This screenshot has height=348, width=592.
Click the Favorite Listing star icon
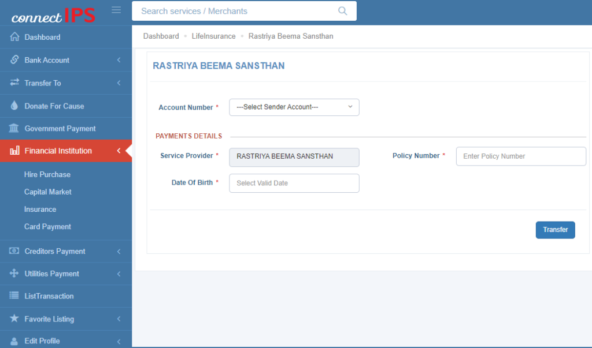pos(14,318)
